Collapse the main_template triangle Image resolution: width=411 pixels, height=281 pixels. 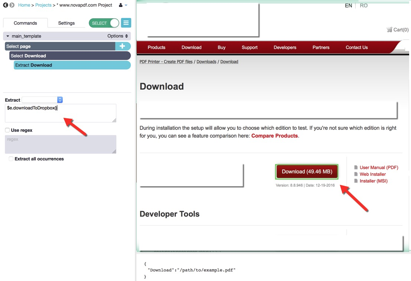point(8,36)
